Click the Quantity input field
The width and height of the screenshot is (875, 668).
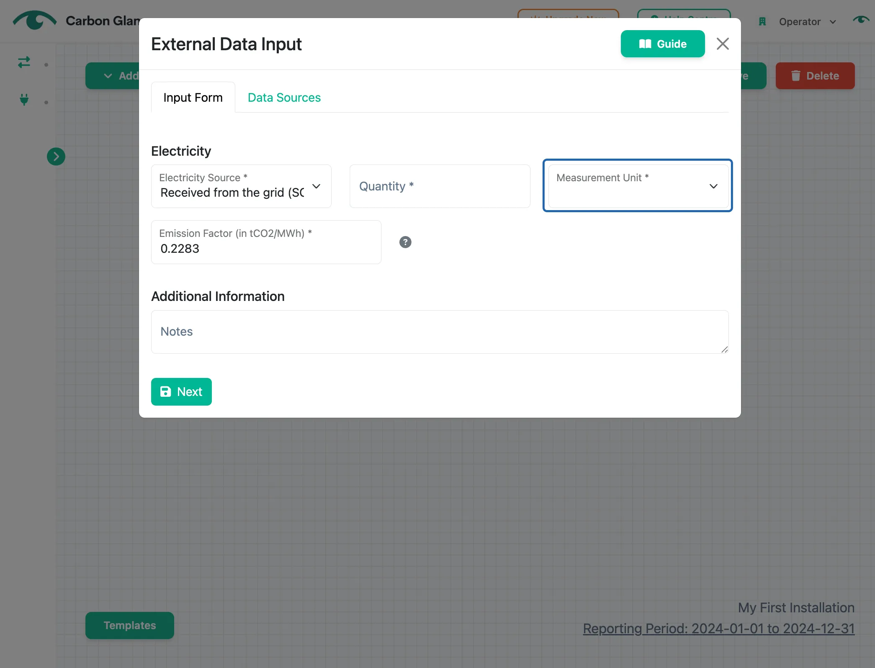[x=440, y=186]
